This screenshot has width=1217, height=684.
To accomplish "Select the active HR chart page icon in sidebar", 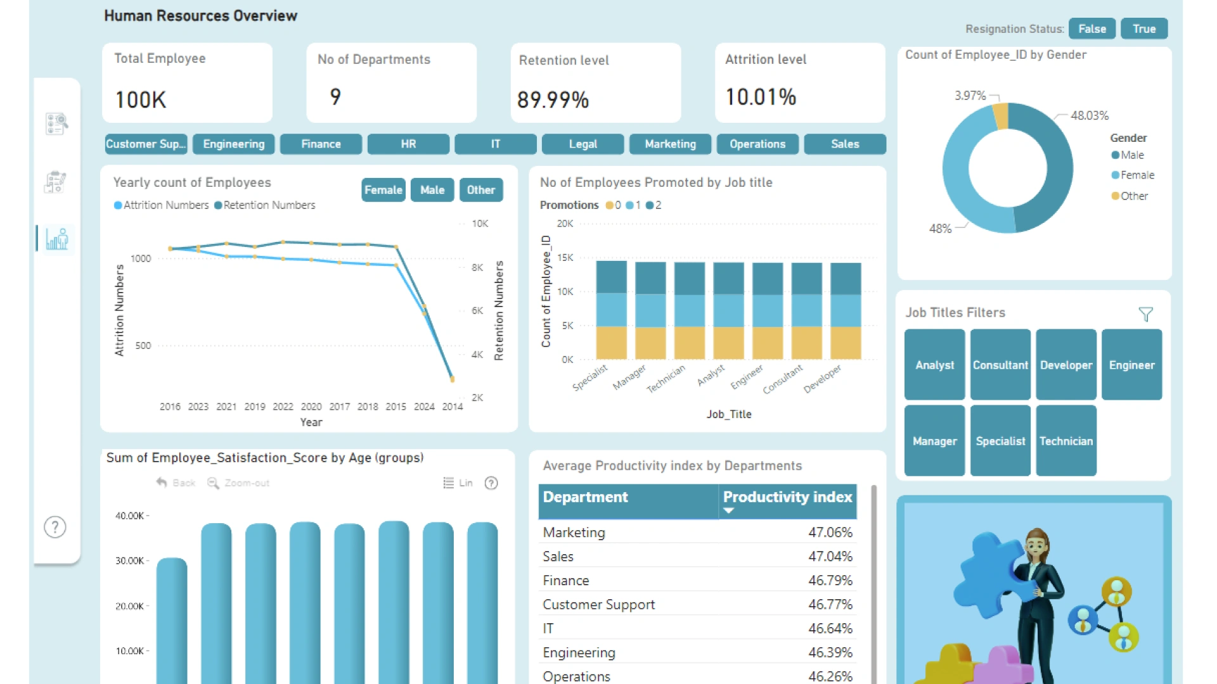I will click(x=56, y=239).
